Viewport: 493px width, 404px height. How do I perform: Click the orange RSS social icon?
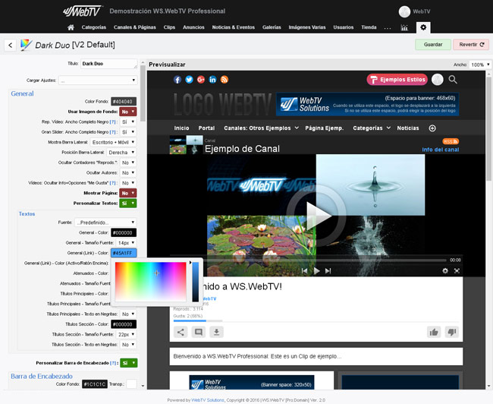225,80
